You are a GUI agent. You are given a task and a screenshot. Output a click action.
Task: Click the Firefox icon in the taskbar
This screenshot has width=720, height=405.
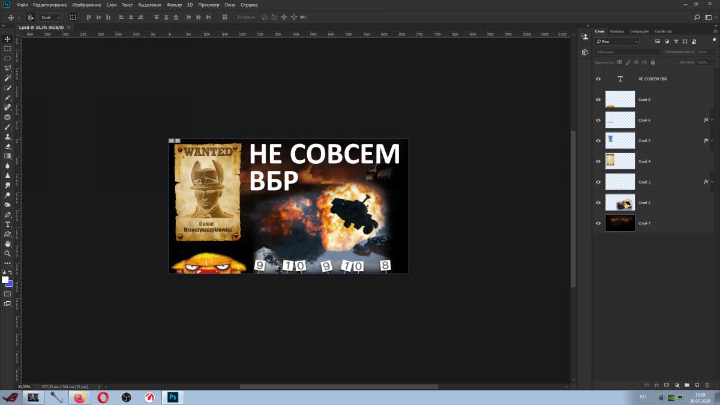click(x=79, y=397)
